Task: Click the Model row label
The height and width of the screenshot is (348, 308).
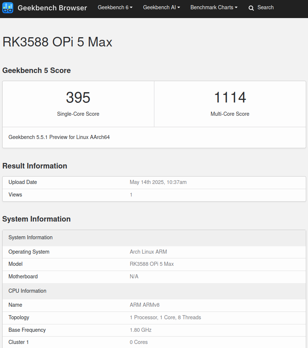Action: (x=15, y=264)
